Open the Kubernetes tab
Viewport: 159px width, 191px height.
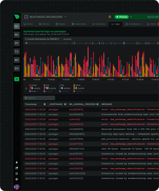pyautogui.click(x=79, y=24)
